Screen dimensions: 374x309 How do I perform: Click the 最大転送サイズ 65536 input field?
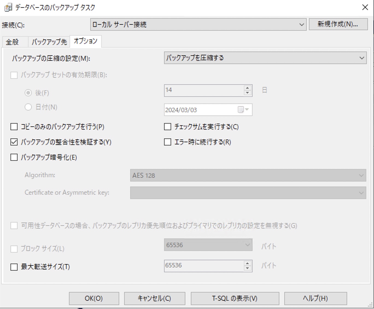[x=204, y=266]
